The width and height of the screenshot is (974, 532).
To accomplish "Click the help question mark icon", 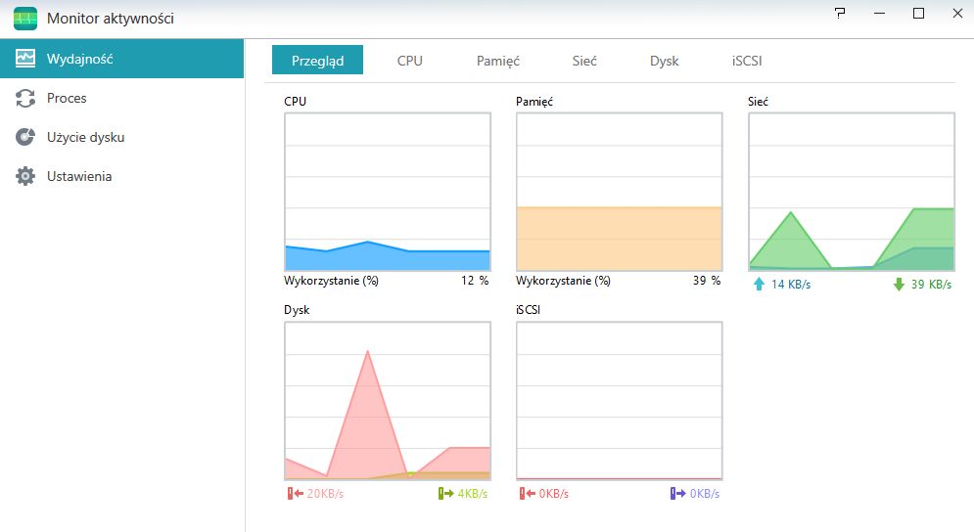I will [840, 13].
